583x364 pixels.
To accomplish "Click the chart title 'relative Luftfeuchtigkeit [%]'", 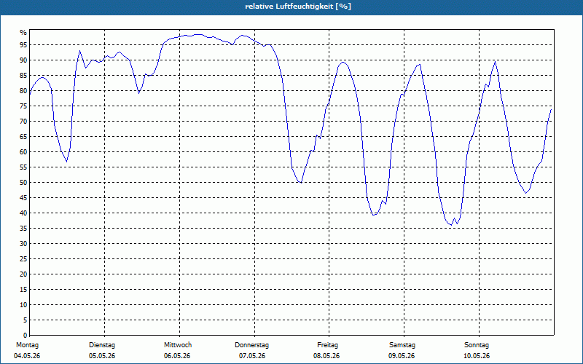I will 298,7.
